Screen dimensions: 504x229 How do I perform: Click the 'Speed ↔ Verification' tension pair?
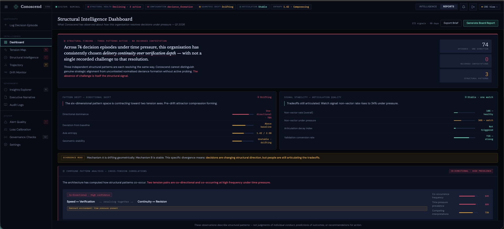pos(81,201)
